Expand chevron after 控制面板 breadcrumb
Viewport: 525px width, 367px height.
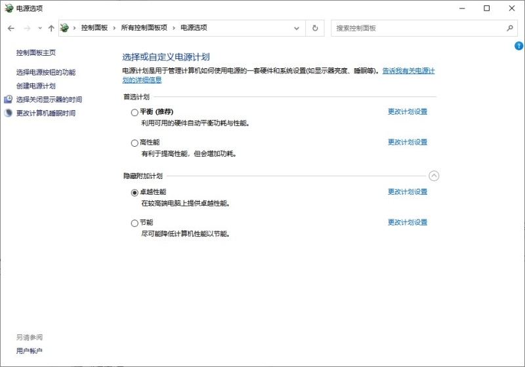point(114,28)
